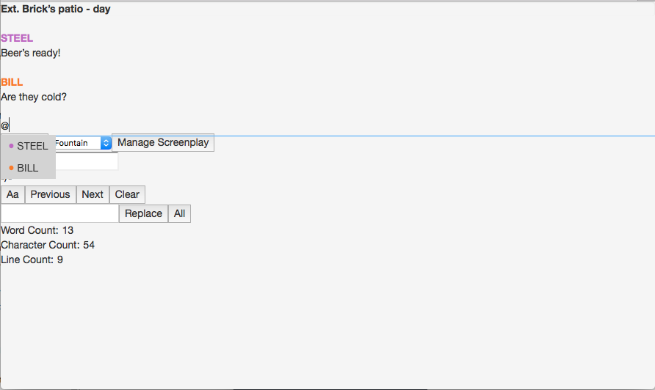Viewport: 655px width, 390px height.
Task: Click the purple dot beside STEEL suggestion
Action: click(x=11, y=146)
